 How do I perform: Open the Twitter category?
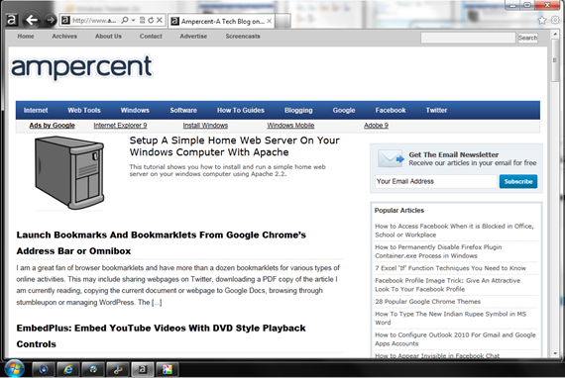click(436, 111)
